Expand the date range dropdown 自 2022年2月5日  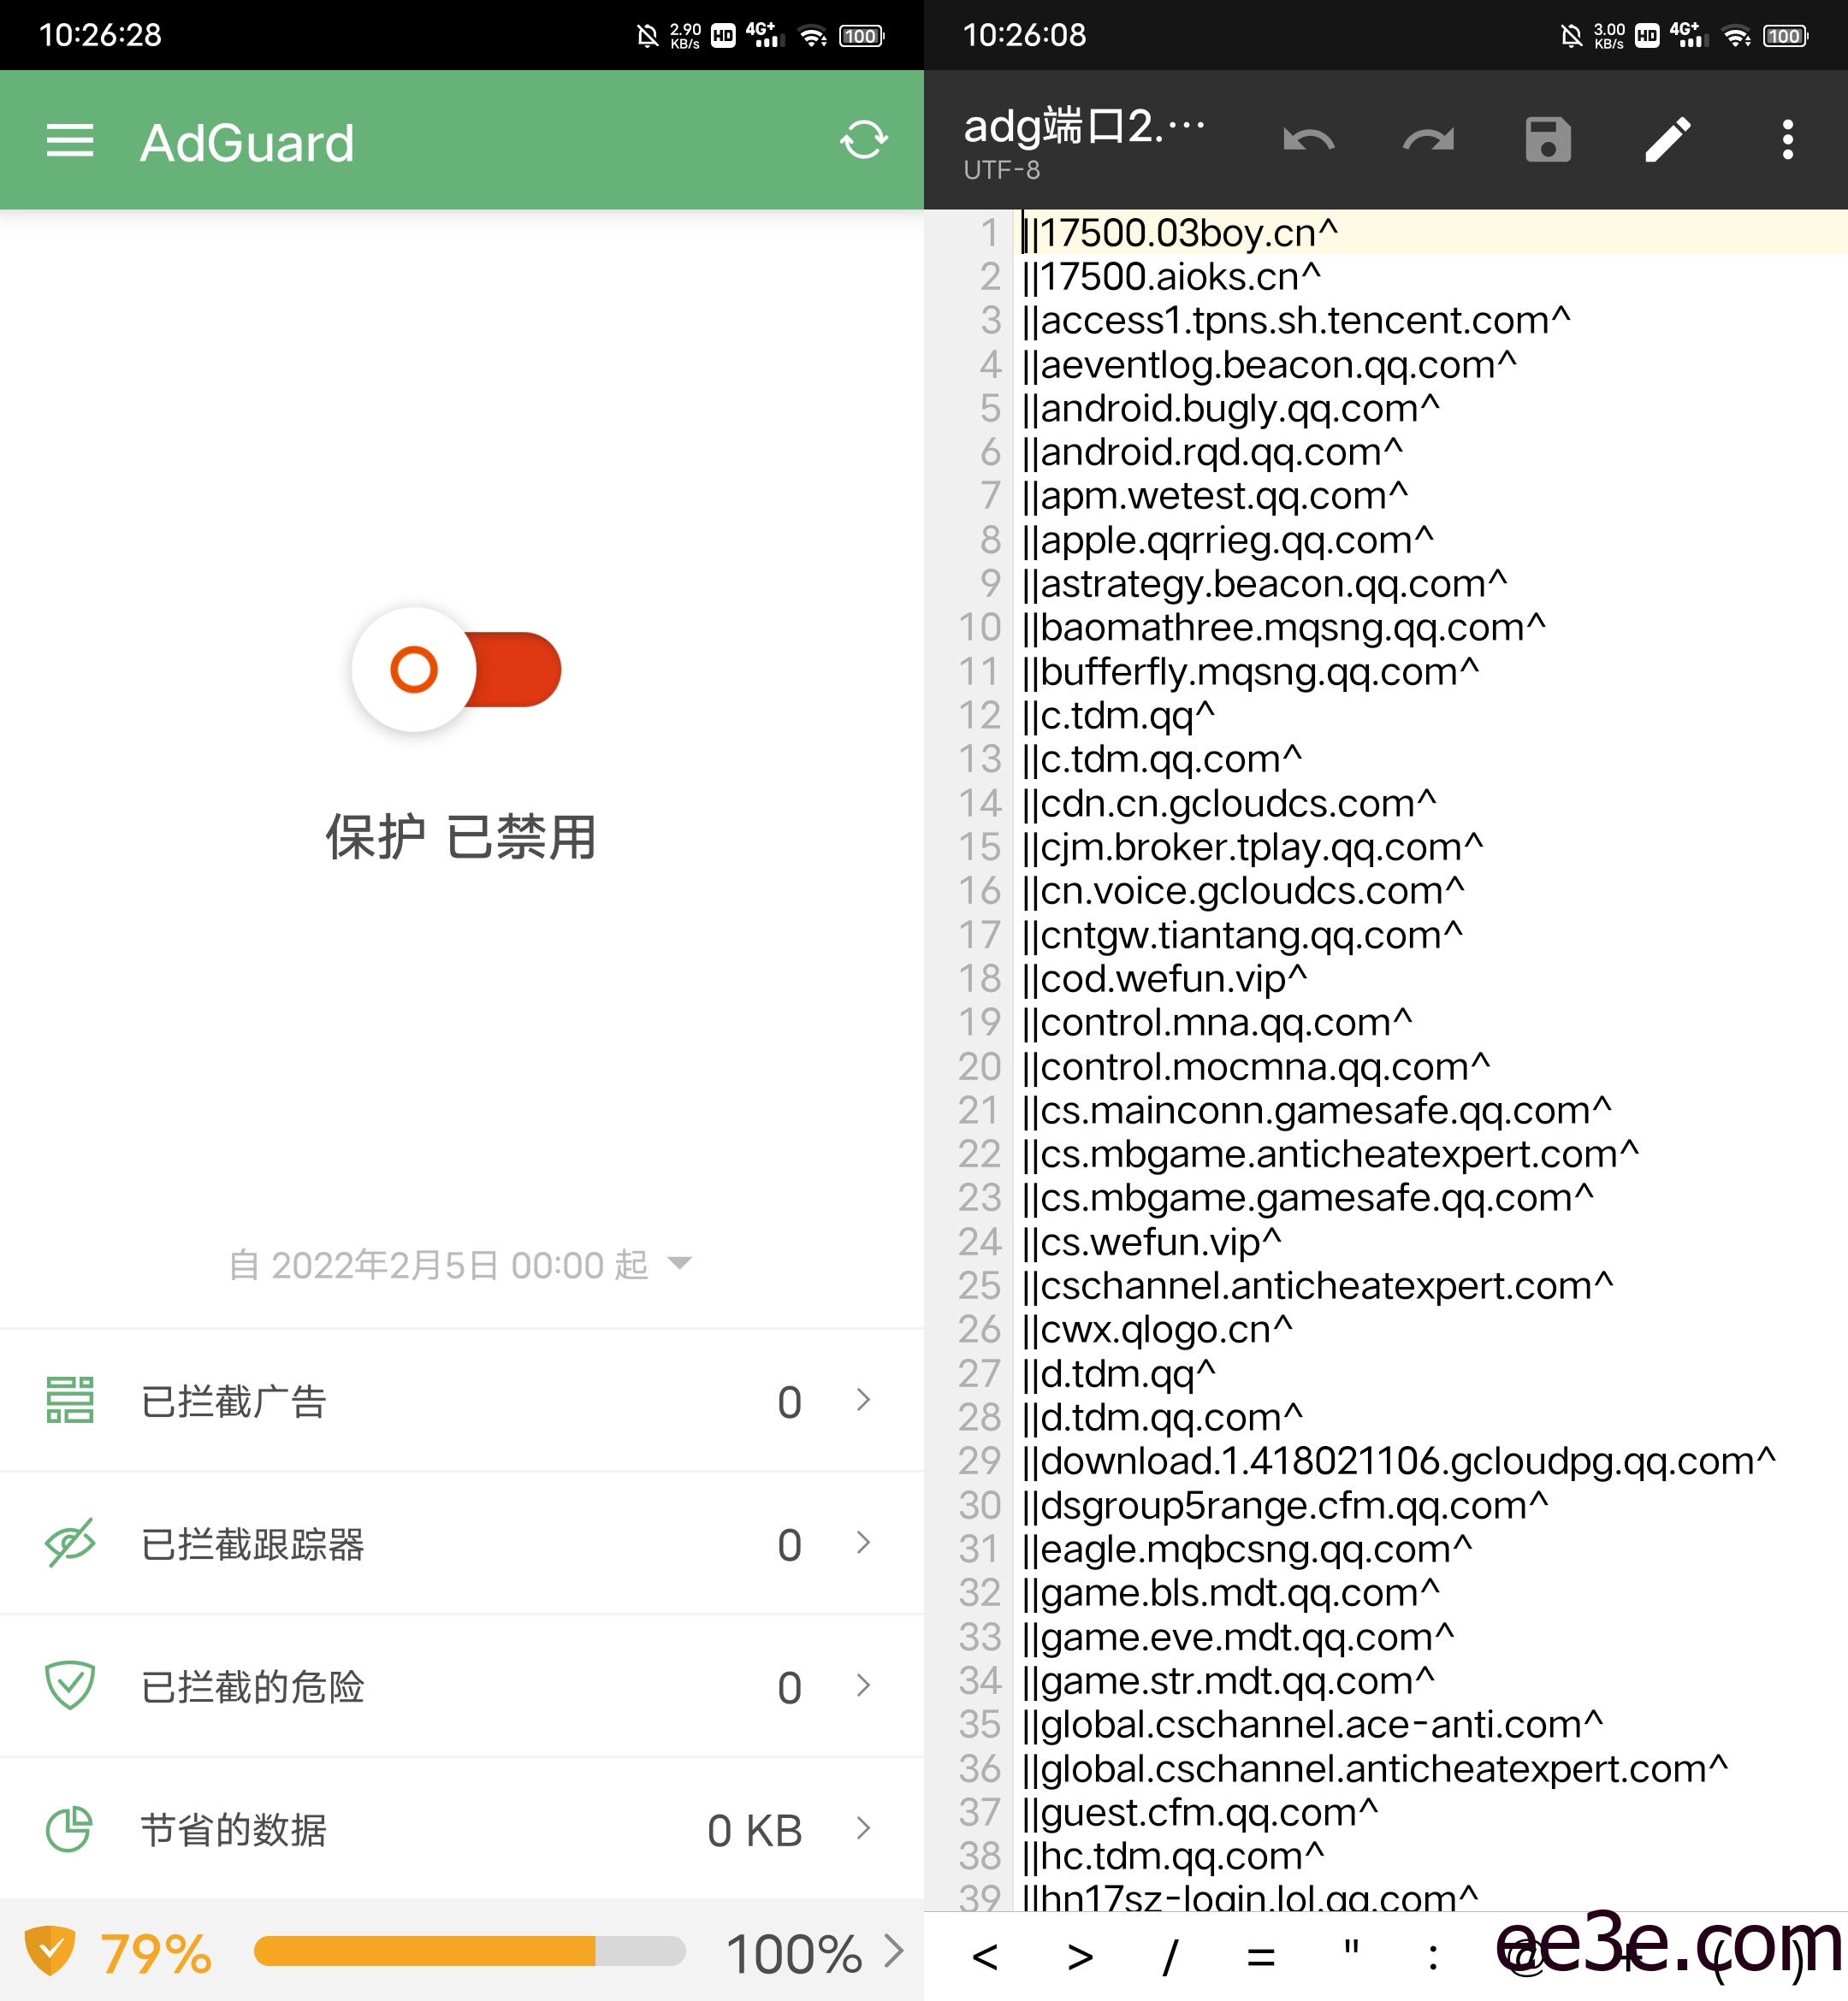click(460, 1265)
